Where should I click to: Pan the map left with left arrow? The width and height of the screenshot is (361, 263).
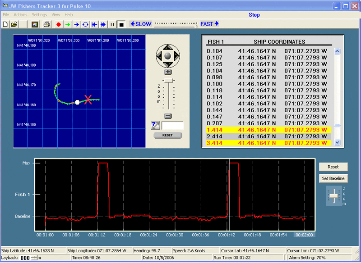tap(159, 56)
